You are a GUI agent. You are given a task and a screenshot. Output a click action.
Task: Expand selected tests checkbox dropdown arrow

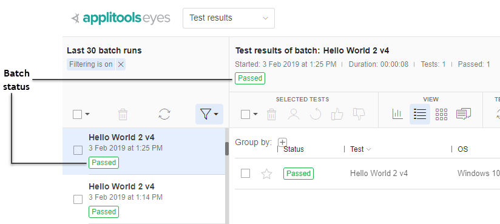pos(255,114)
